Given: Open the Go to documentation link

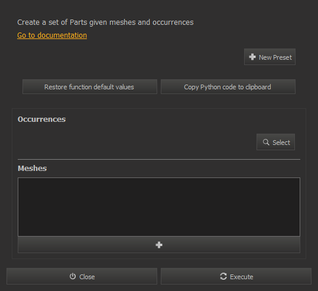Looking at the screenshot, I should point(52,35).
